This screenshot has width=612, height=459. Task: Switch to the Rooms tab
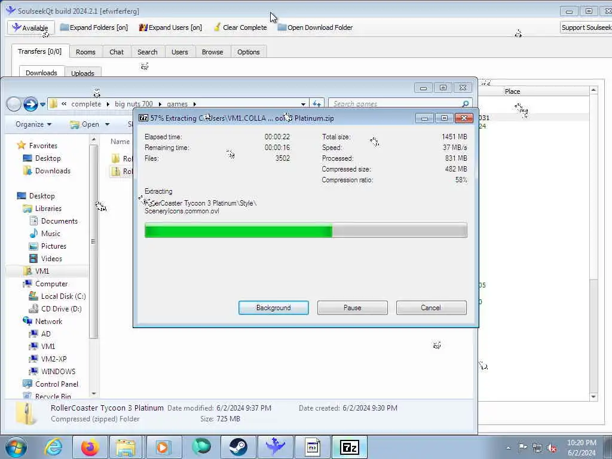[85, 52]
